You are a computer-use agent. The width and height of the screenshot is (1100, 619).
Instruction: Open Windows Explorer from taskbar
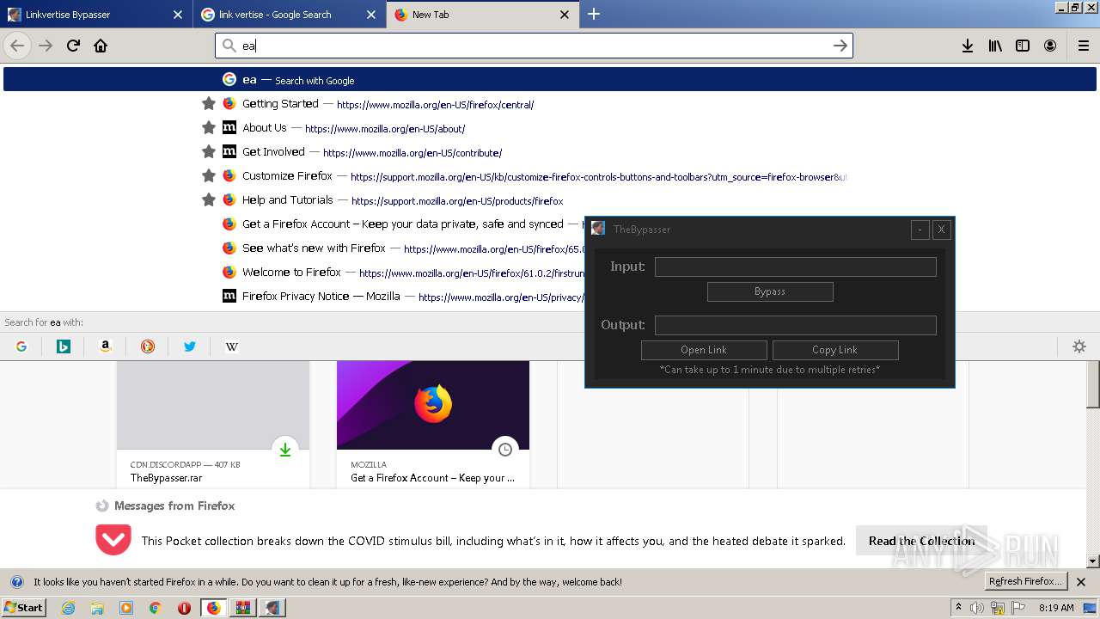(x=97, y=608)
